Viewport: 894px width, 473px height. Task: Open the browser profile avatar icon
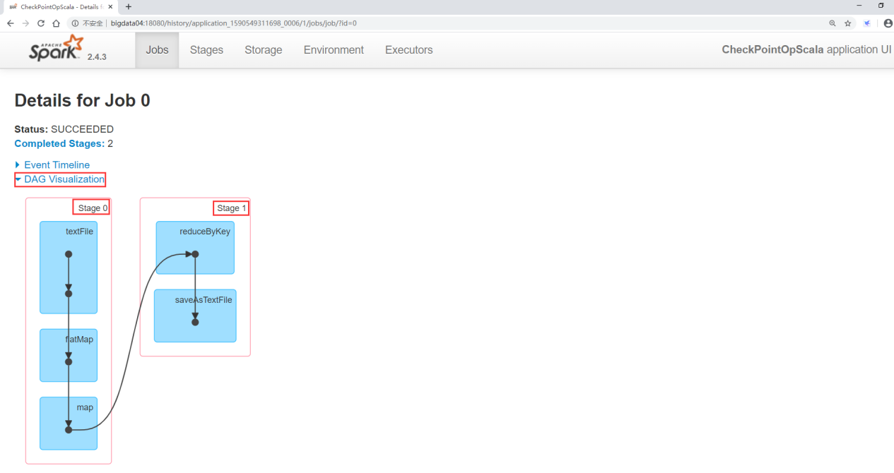tap(888, 23)
